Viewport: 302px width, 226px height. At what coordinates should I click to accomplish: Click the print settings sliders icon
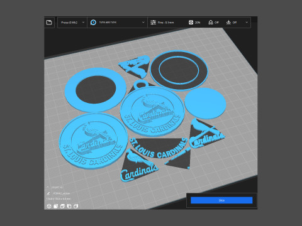click(x=153, y=23)
